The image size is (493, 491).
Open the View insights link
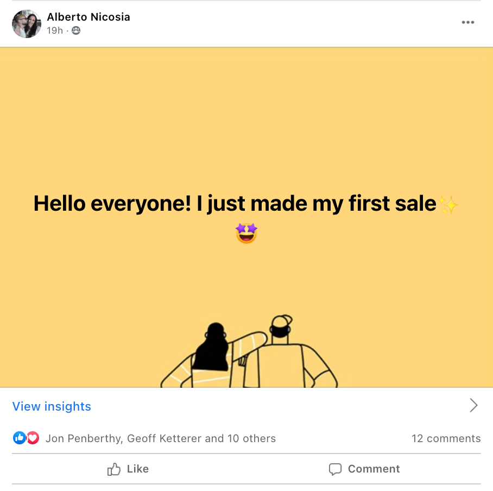(x=52, y=406)
